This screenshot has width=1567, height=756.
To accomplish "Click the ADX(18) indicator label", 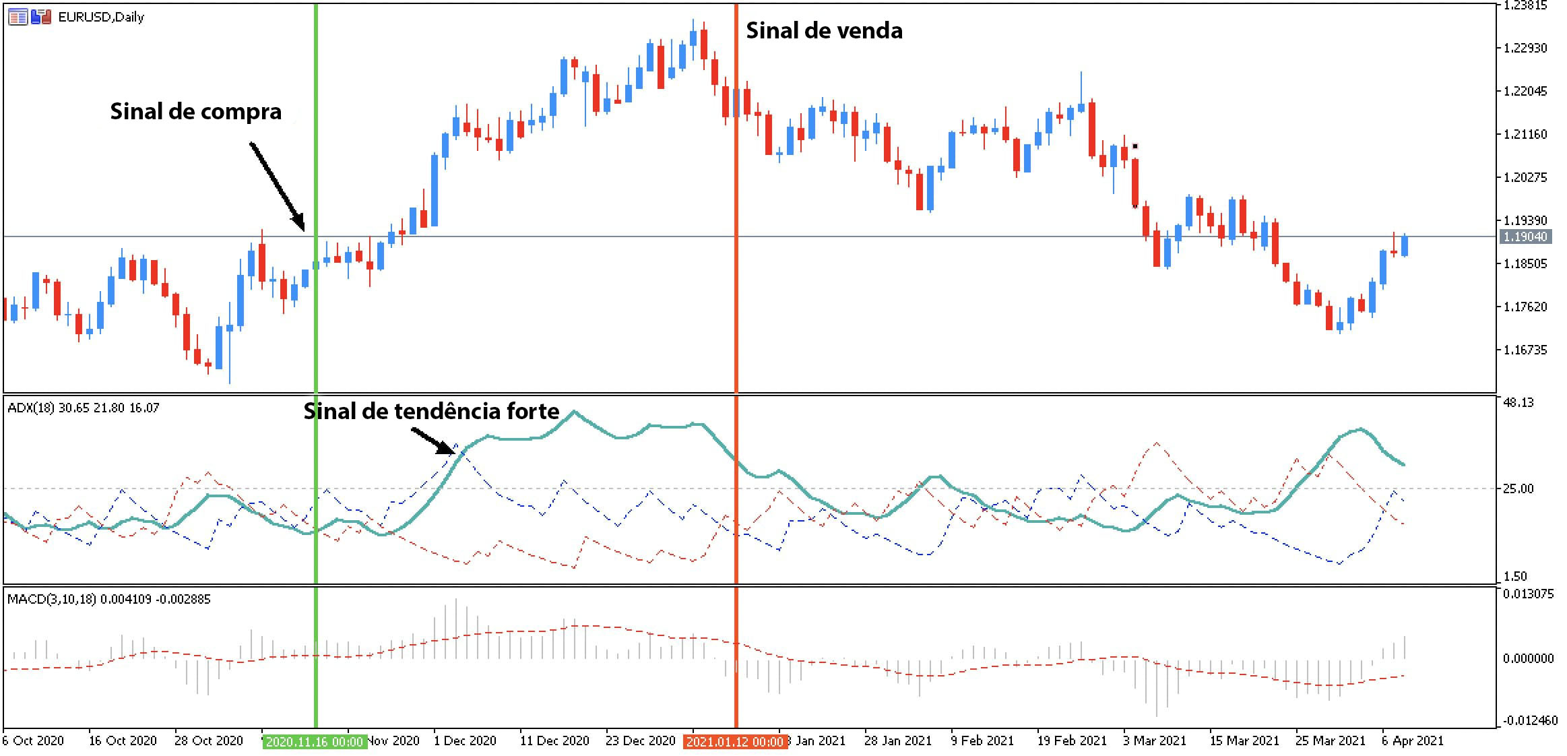I will click(84, 408).
